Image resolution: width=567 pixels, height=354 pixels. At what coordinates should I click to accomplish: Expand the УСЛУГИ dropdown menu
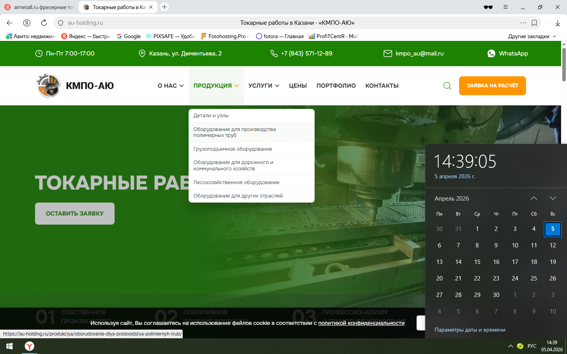(264, 86)
